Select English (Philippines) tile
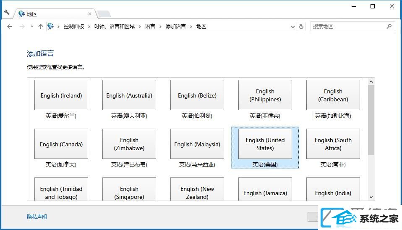This screenshot has width=402, height=230. [265, 95]
